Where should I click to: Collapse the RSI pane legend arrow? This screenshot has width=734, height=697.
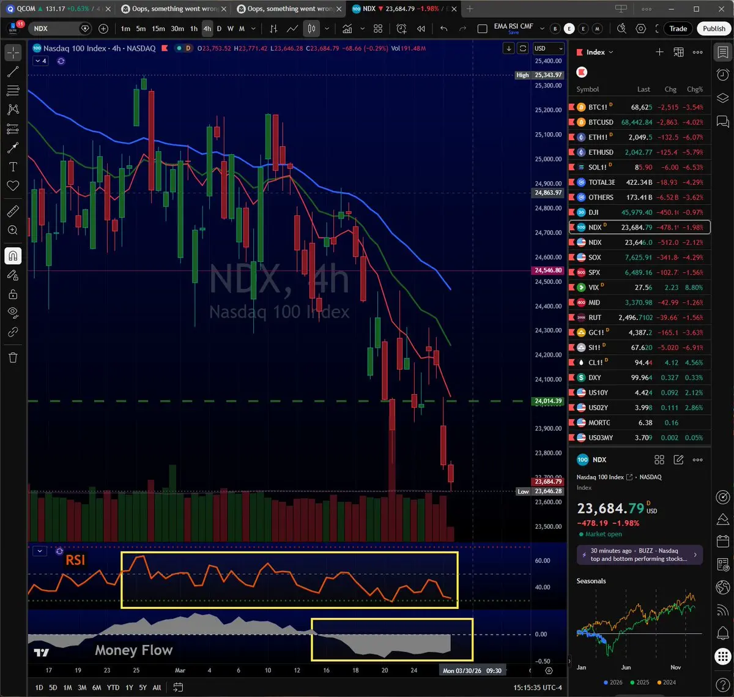(x=40, y=551)
